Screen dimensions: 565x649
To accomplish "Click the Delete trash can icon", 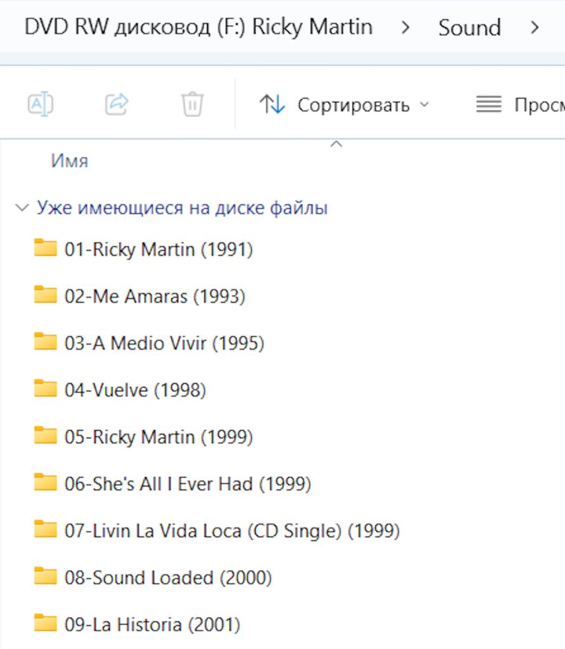I will pyautogui.click(x=192, y=105).
